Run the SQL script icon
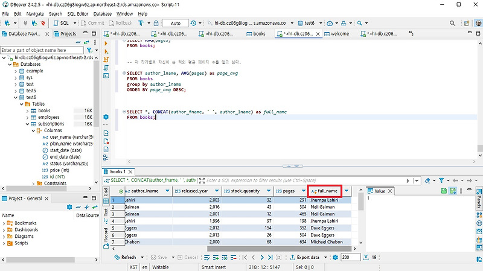Viewport: 483px width, 271px height. pos(106,59)
